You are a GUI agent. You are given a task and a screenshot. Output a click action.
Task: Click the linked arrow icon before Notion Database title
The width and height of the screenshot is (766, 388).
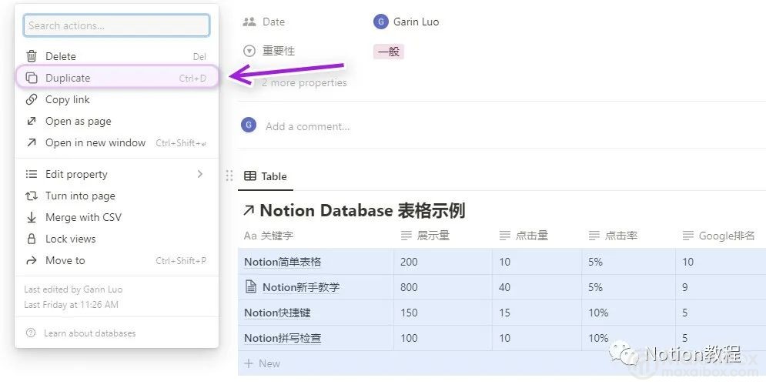point(249,211)
